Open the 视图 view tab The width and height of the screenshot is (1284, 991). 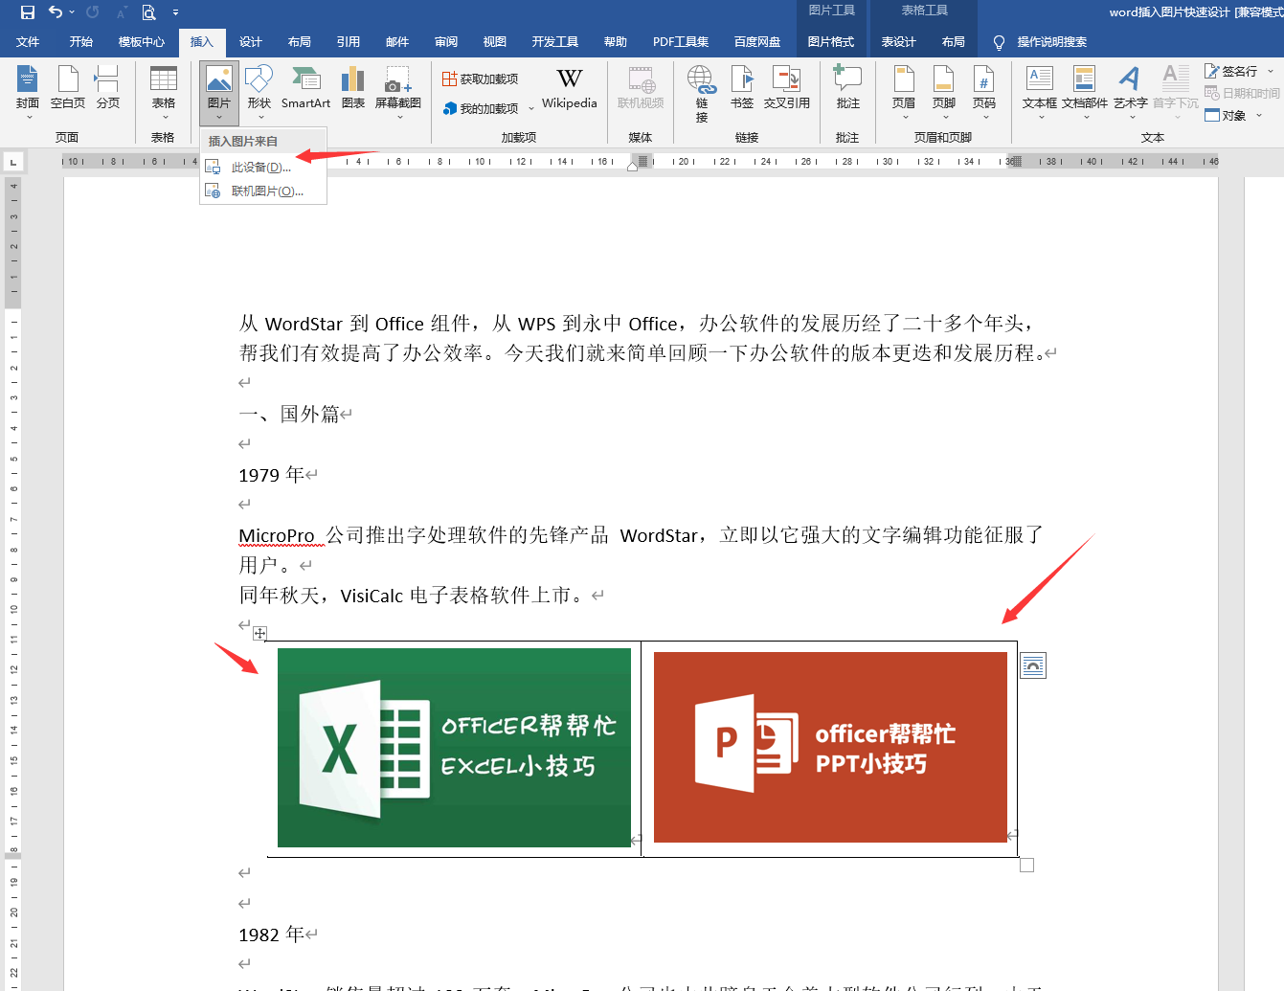coord(495,42)
